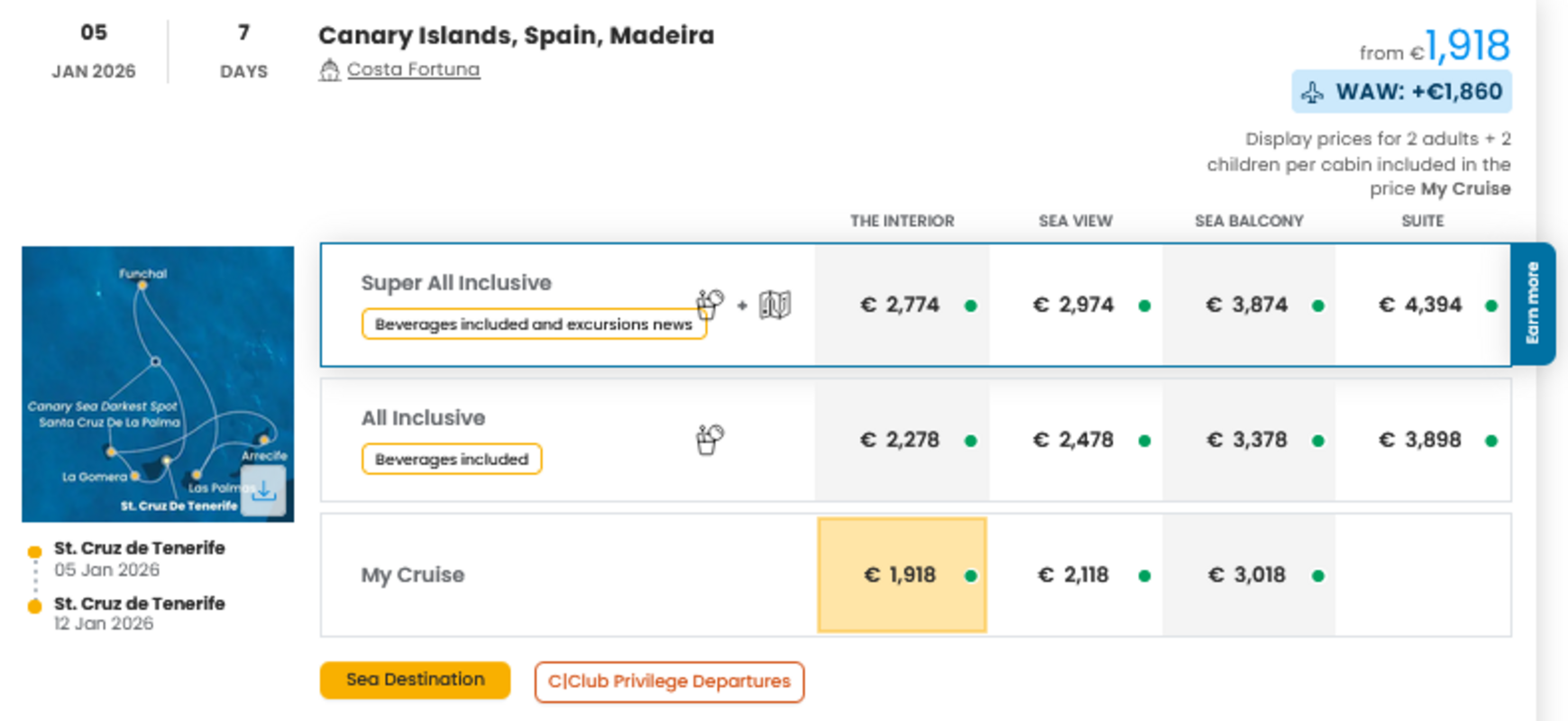Click the ship icon beside Costa Fortuna
This screenshot has height=721, width=1568.
pos(329,70)
